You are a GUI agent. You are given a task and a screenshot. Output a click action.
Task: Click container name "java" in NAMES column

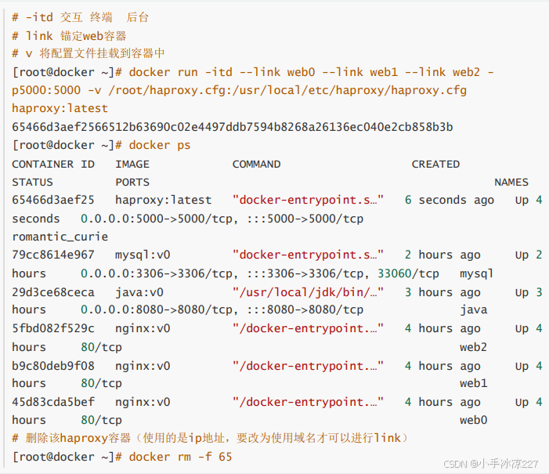pos(473,309)
